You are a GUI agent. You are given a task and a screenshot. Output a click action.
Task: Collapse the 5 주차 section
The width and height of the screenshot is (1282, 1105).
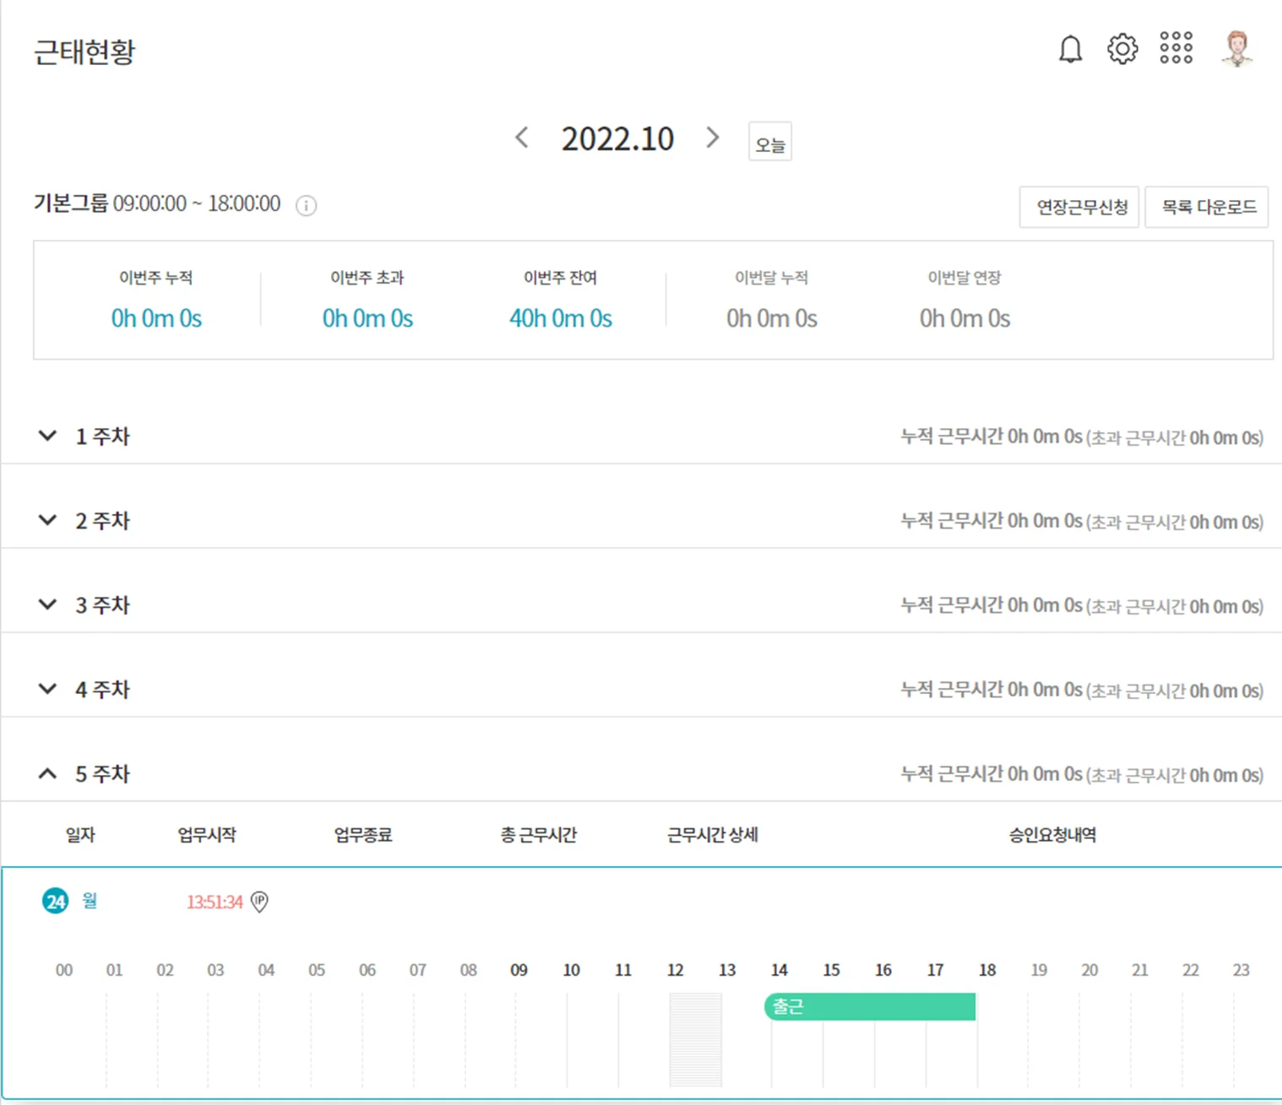tap(48, 773)
